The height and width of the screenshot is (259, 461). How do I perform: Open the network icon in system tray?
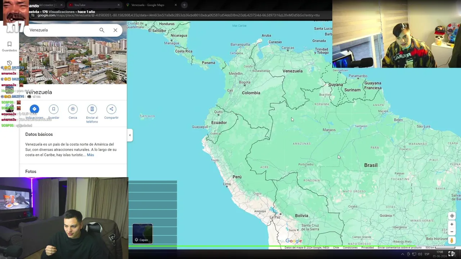(x=414, y=254)
